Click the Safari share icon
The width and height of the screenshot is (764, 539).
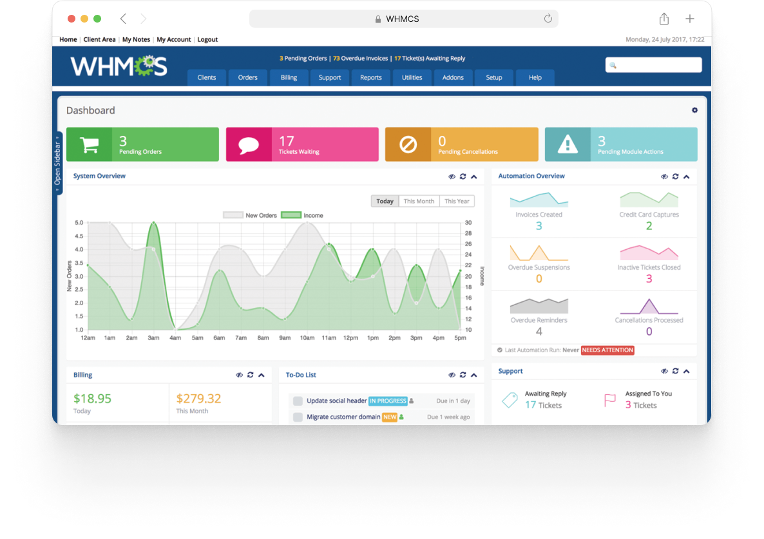(x=664, y=19)
